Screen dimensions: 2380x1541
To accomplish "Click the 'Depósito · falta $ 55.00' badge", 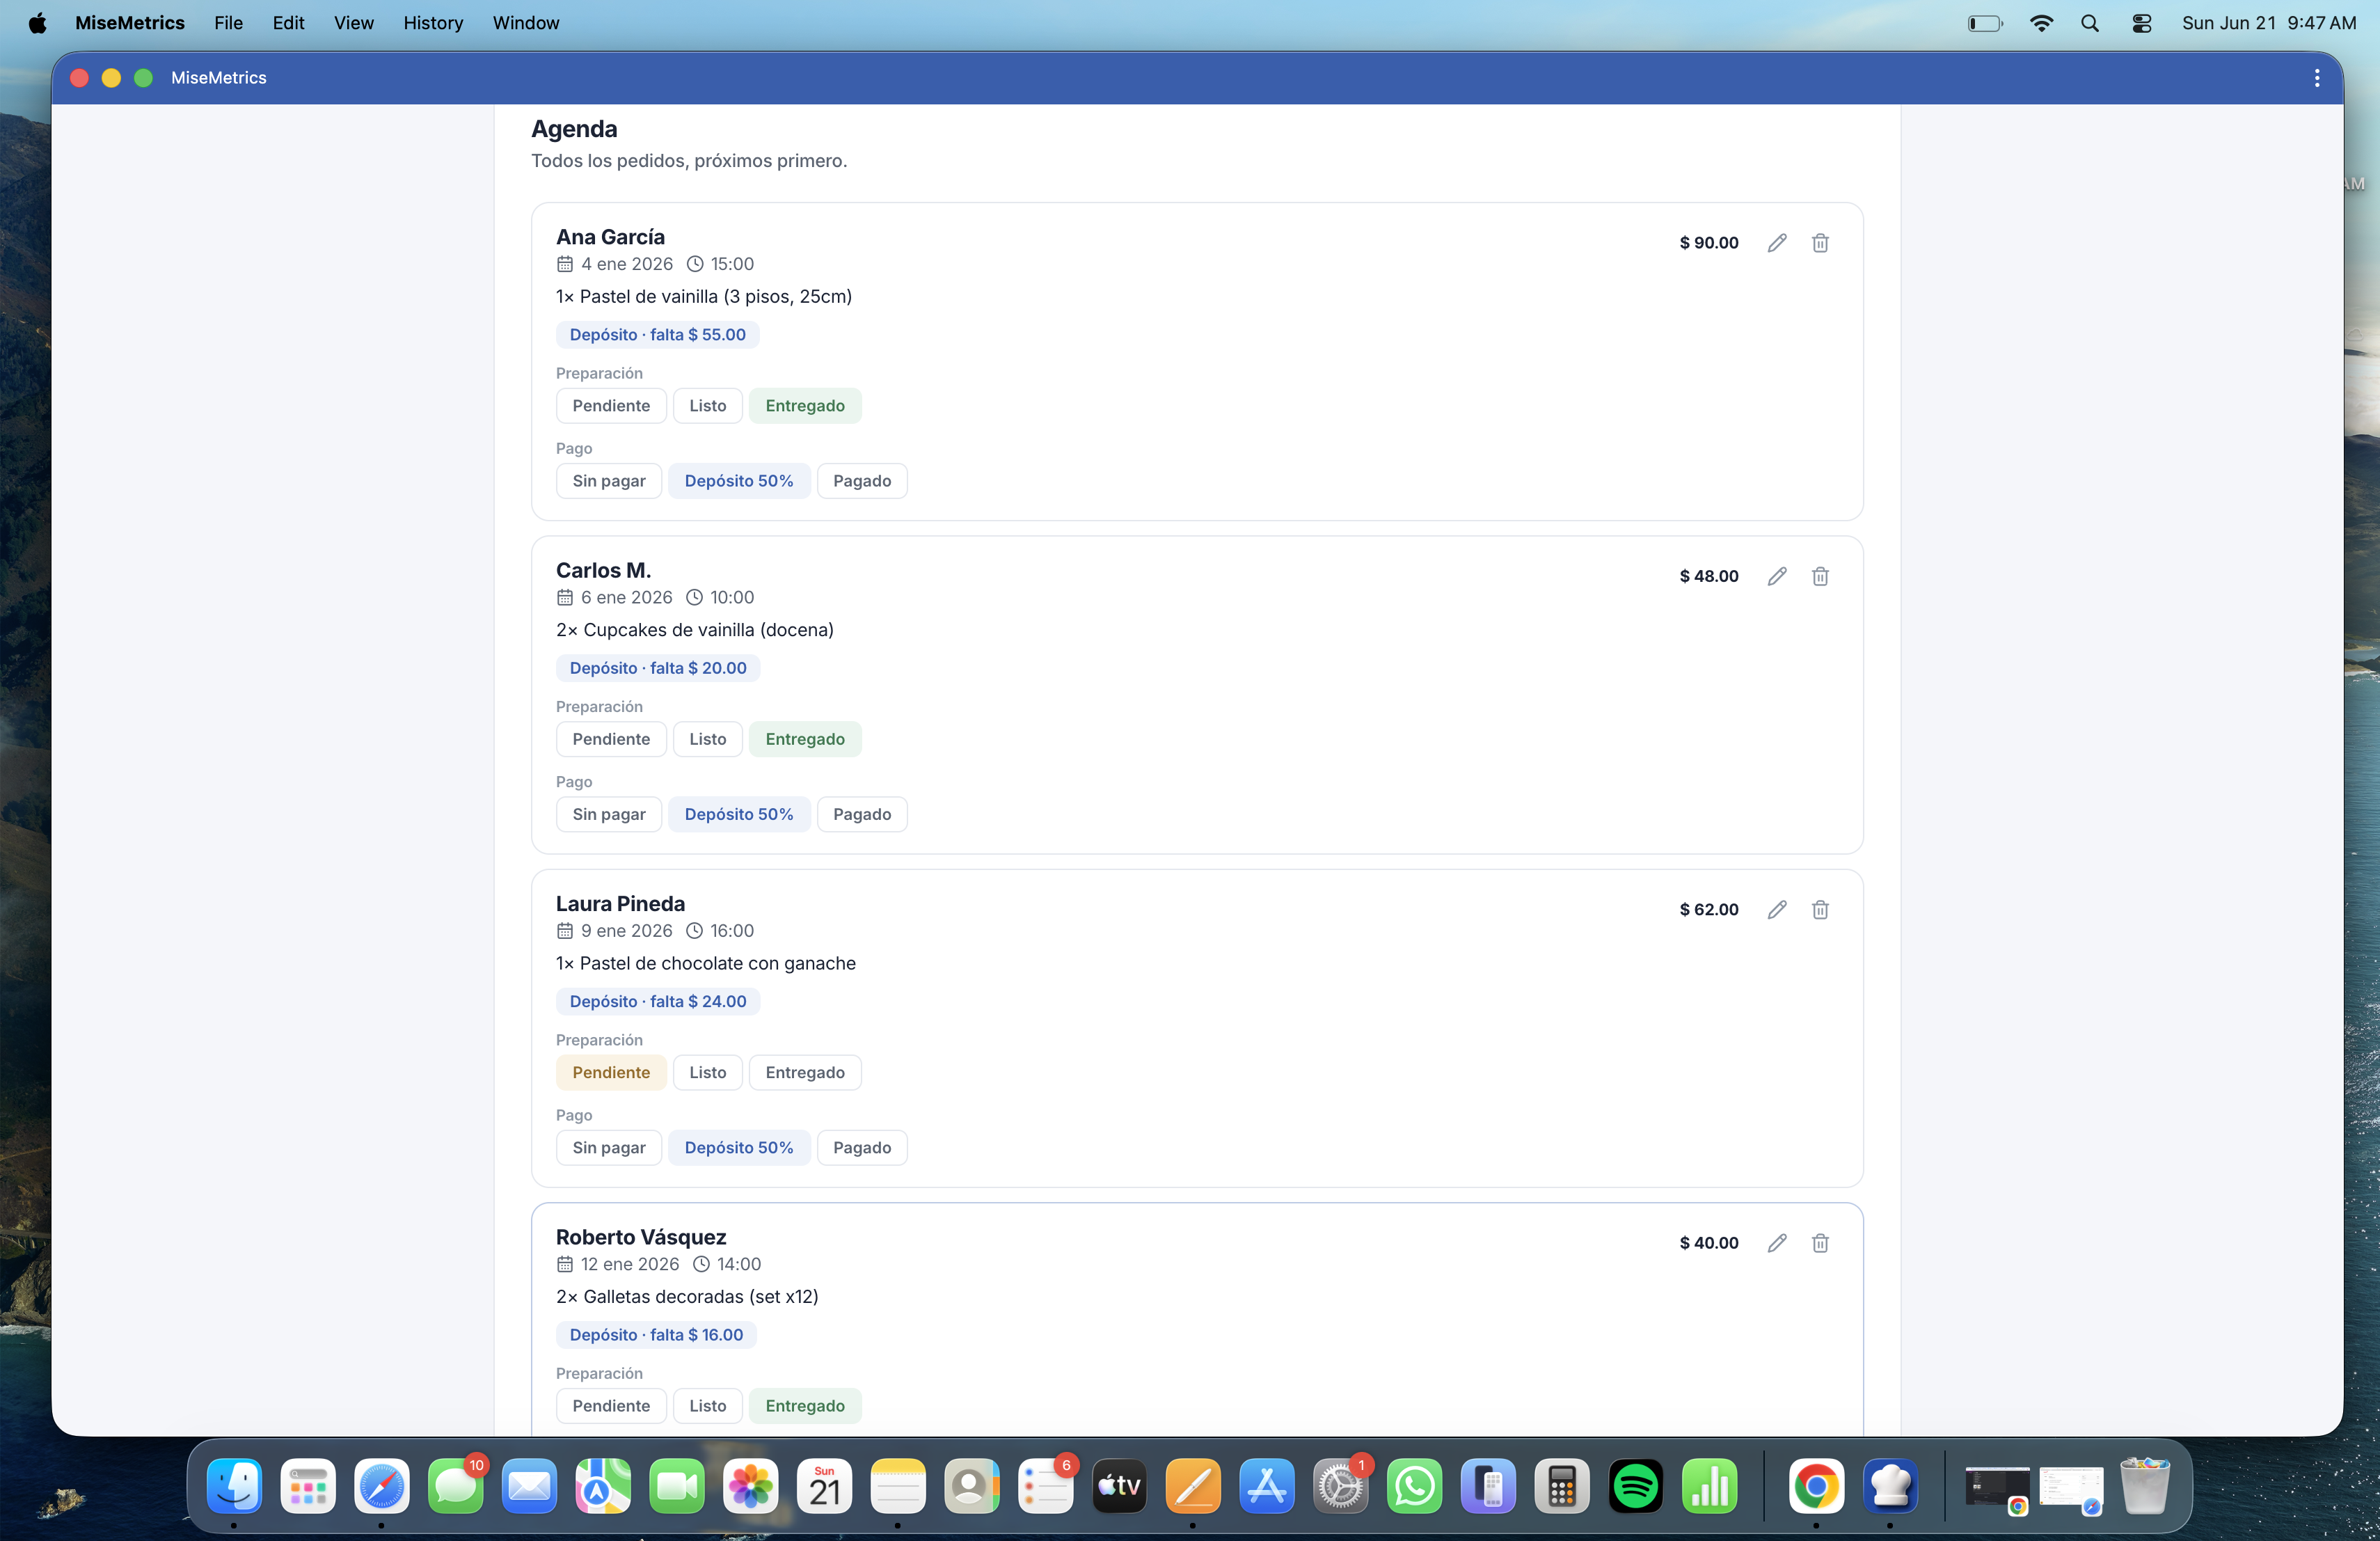I will [x=657, y=335].
